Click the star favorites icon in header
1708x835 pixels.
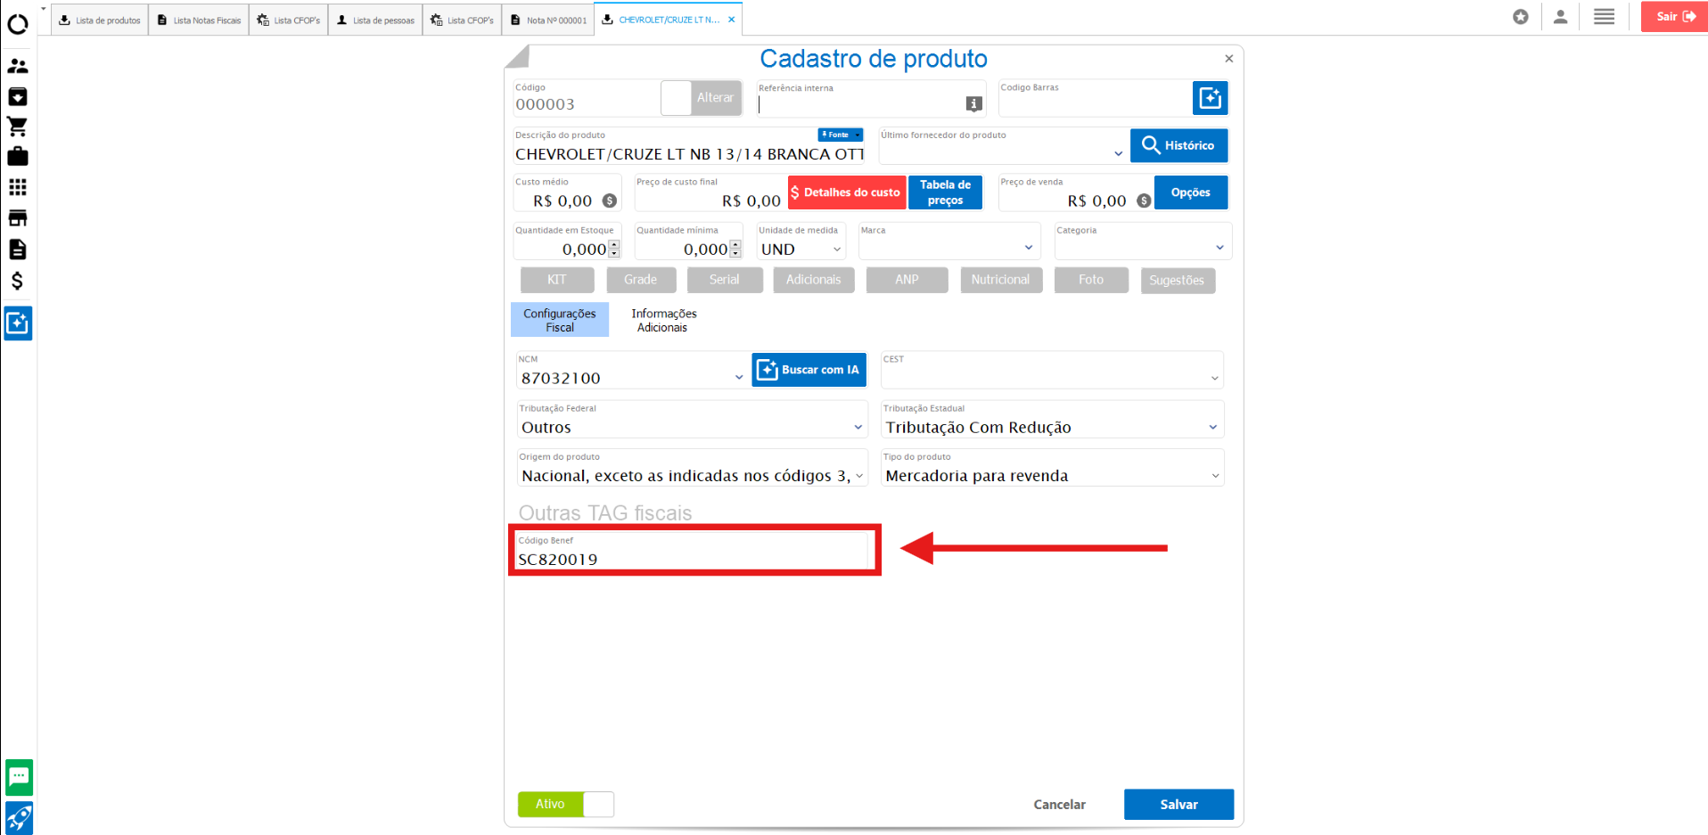(x=1521, y=17)
